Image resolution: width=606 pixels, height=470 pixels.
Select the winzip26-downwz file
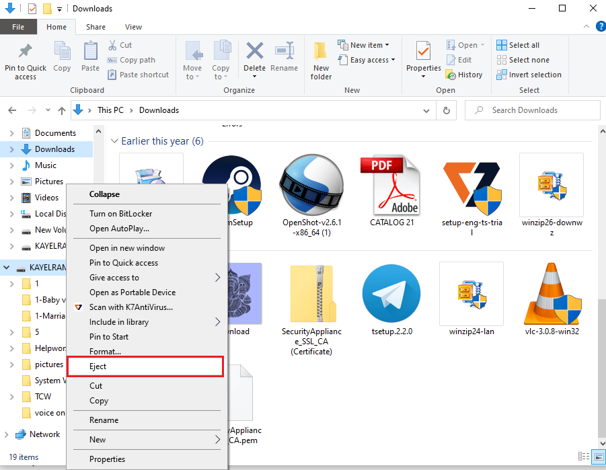click(x=552, y=196)
